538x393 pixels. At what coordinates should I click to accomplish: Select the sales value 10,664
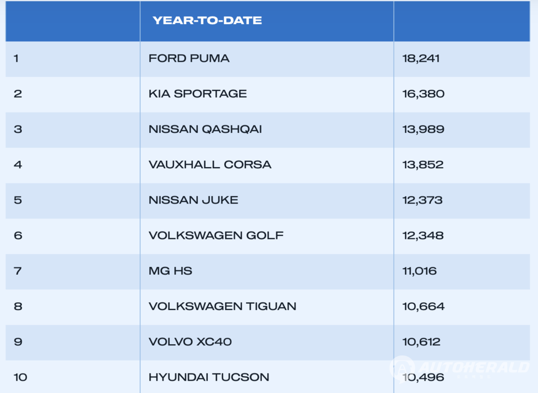[x=424, y=307]
